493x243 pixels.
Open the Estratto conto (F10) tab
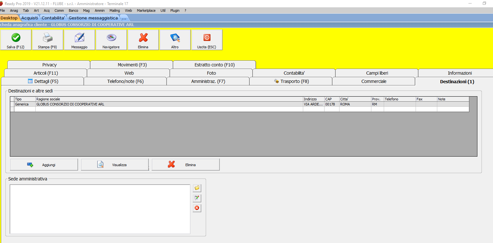point(215,65)
